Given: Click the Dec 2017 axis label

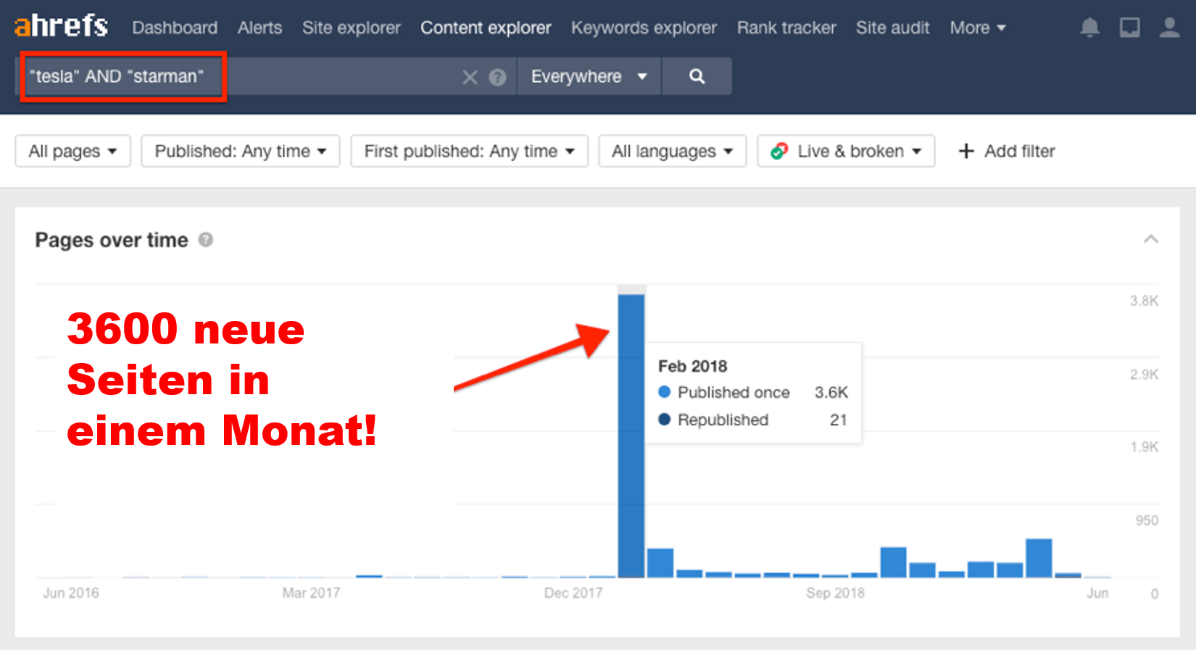Looking at the screenshot, I should (x=573, y=593).
